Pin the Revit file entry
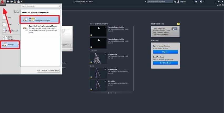The width and height of the screenshot is (224, 113). tap(105, 81)
